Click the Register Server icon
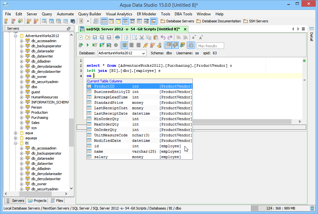 6,21
